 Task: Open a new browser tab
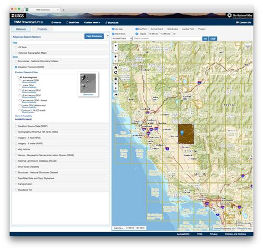(x=63, y=10)
